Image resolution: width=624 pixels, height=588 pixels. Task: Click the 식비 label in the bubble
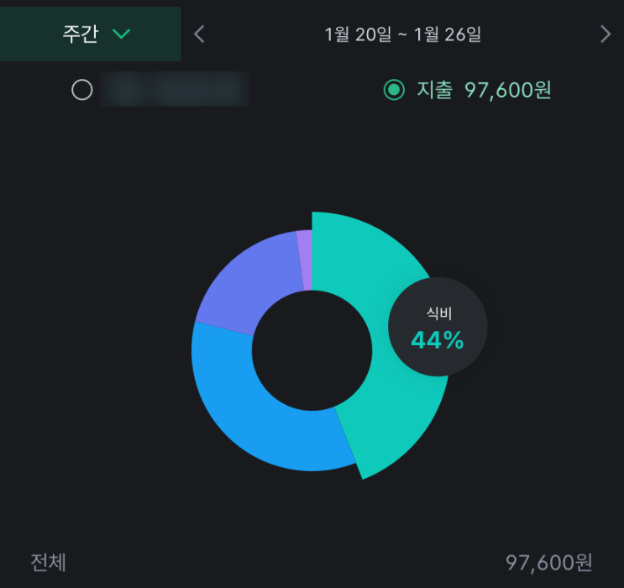438,315
